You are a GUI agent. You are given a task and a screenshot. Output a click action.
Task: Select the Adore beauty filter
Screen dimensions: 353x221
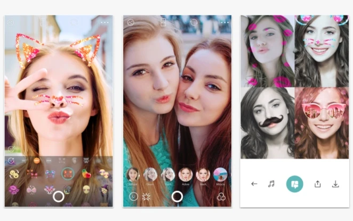click(x=185, y=174)
